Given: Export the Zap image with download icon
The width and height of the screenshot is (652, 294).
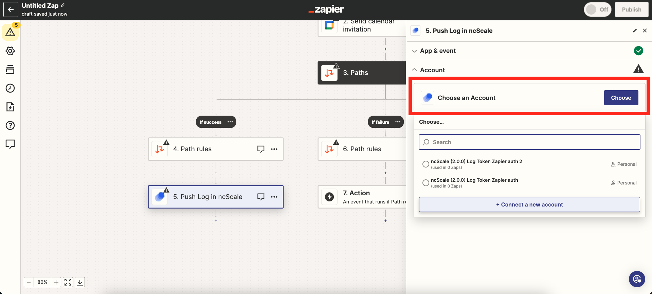Looking at the screenshot, I should (80, 282).
